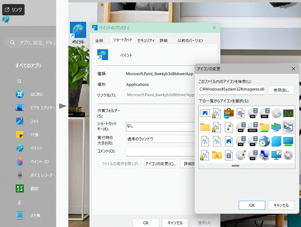
Task: Choose the disc with question mark icon
Action: click(276, 113)
